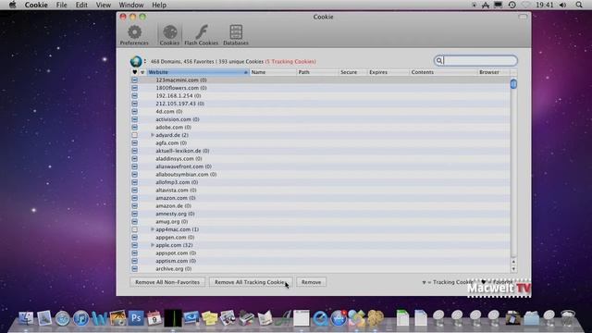The width and height of the screenshot is (592, 333).
Task: Toggle favorite mark for archive.org
Action: (134, 269)
